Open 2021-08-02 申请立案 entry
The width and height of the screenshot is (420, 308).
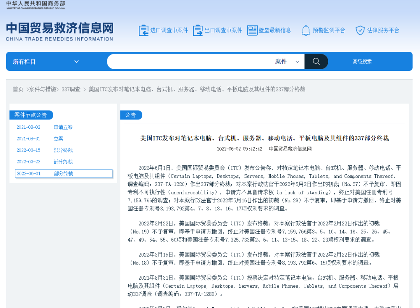click(44, 127)
